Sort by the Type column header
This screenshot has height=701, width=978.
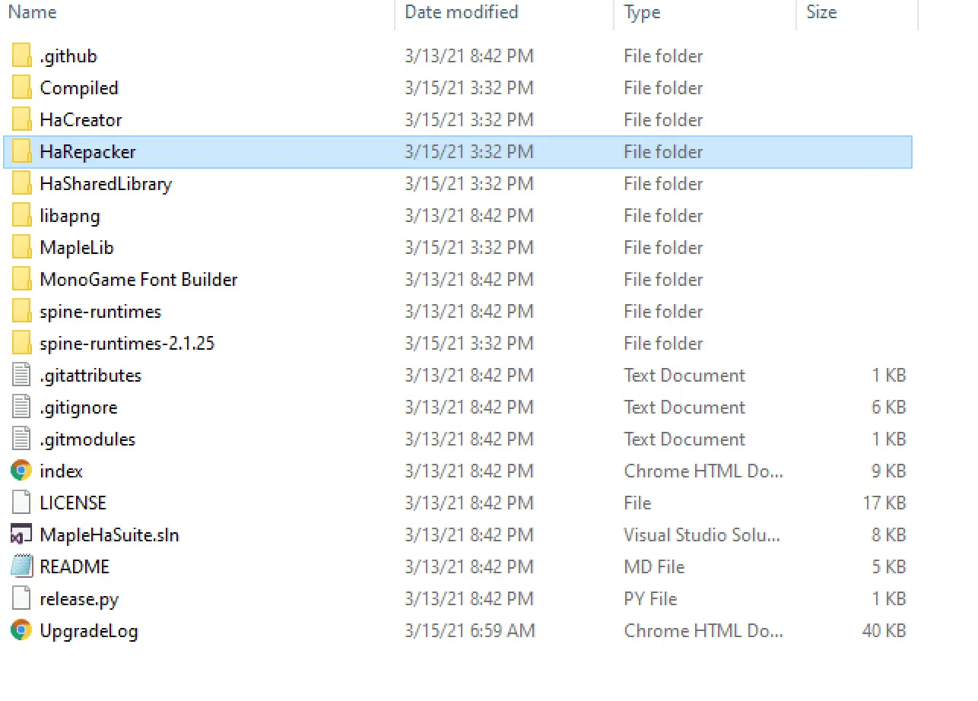point(643,12)
